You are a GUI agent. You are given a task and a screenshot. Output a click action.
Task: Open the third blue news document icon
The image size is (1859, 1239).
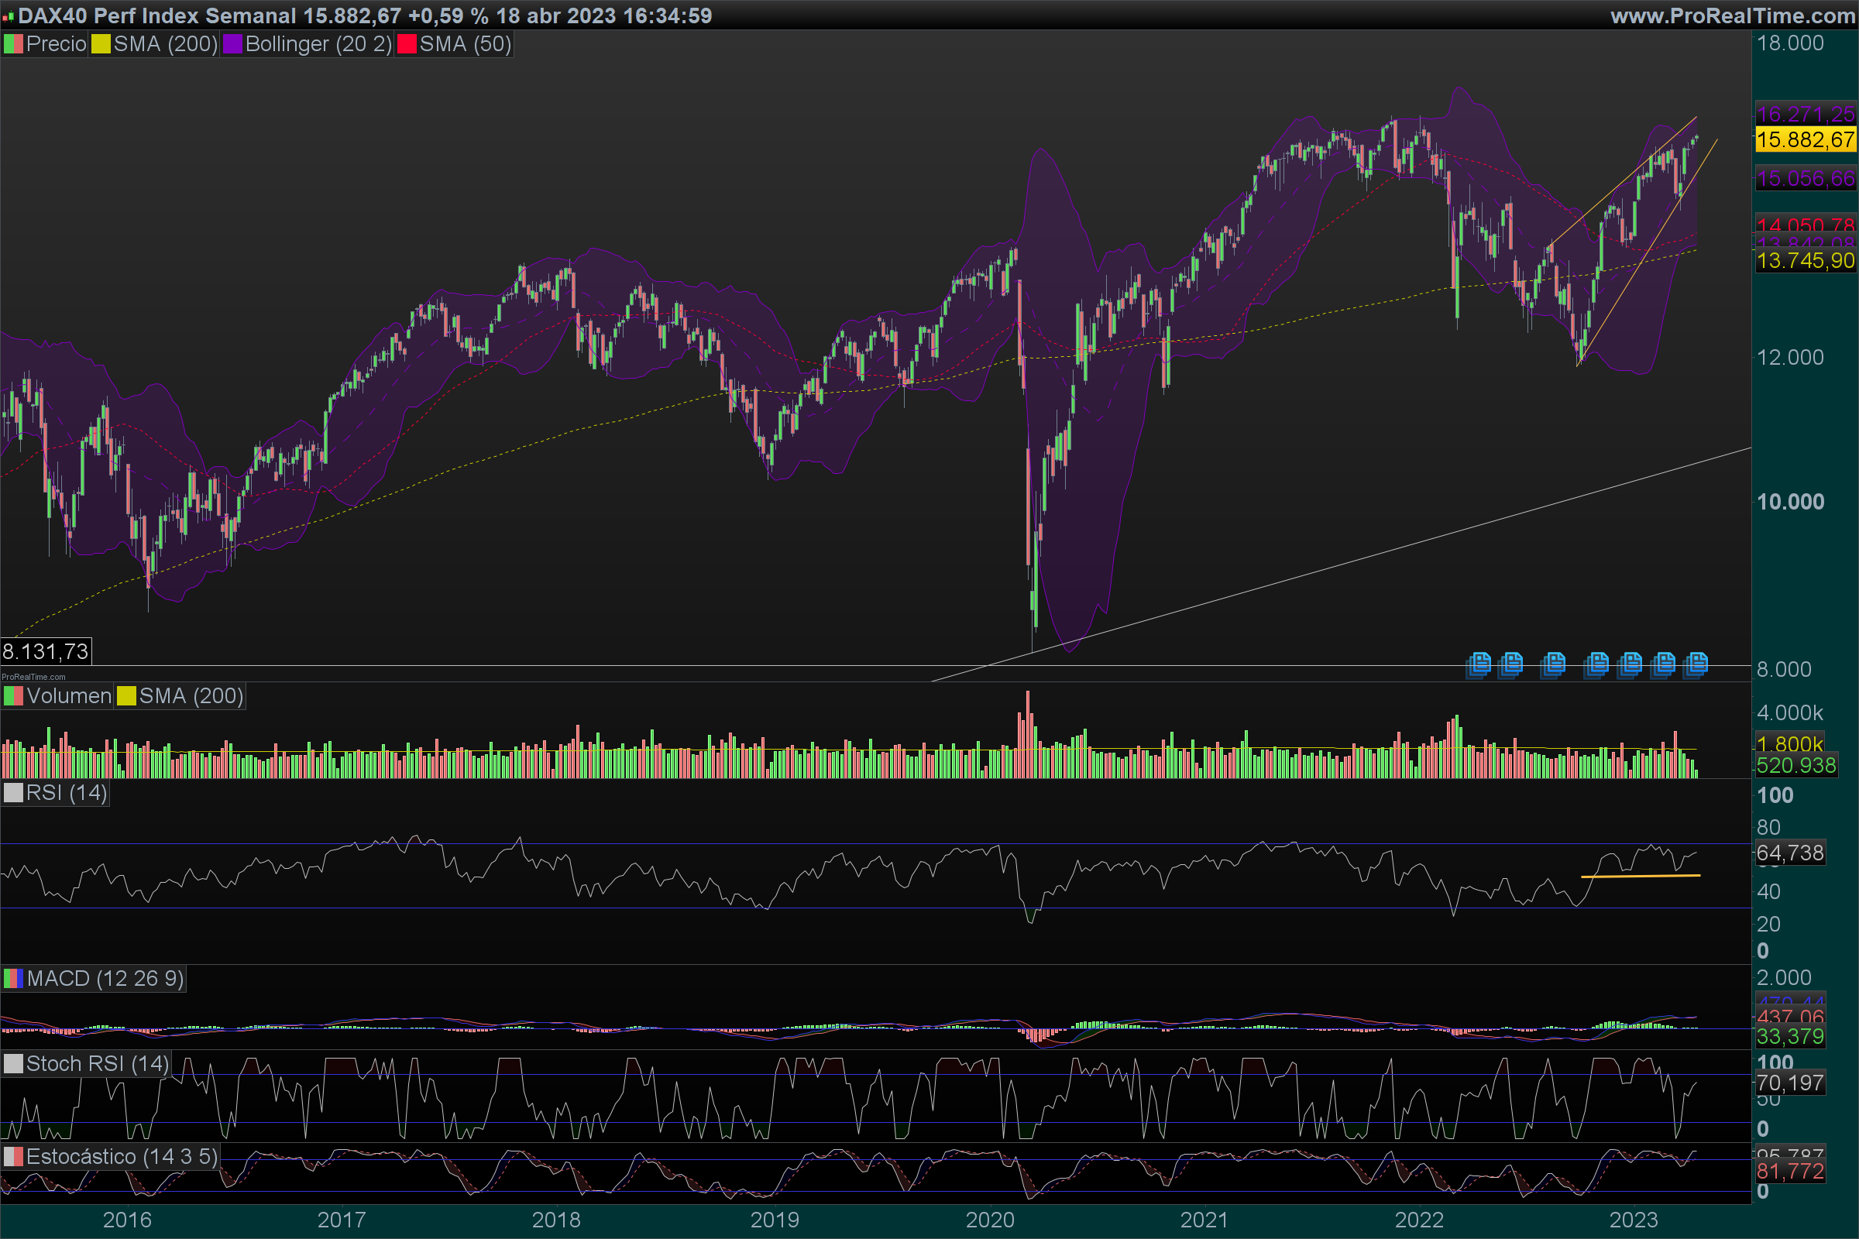(1554, 664)
